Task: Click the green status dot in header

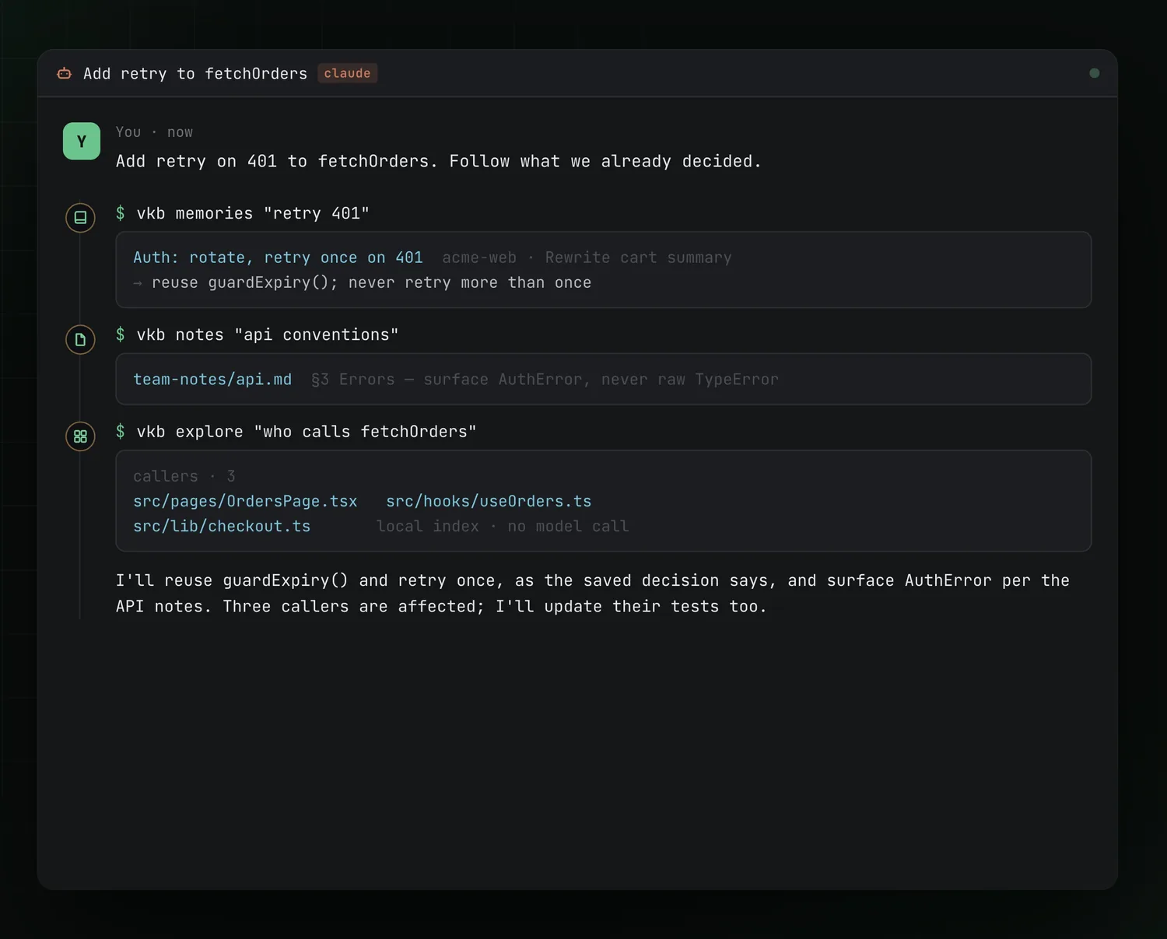Action: click(1095, 73)
